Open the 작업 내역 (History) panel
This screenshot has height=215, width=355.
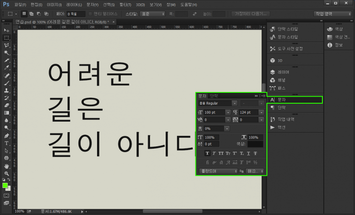[286, 119]
